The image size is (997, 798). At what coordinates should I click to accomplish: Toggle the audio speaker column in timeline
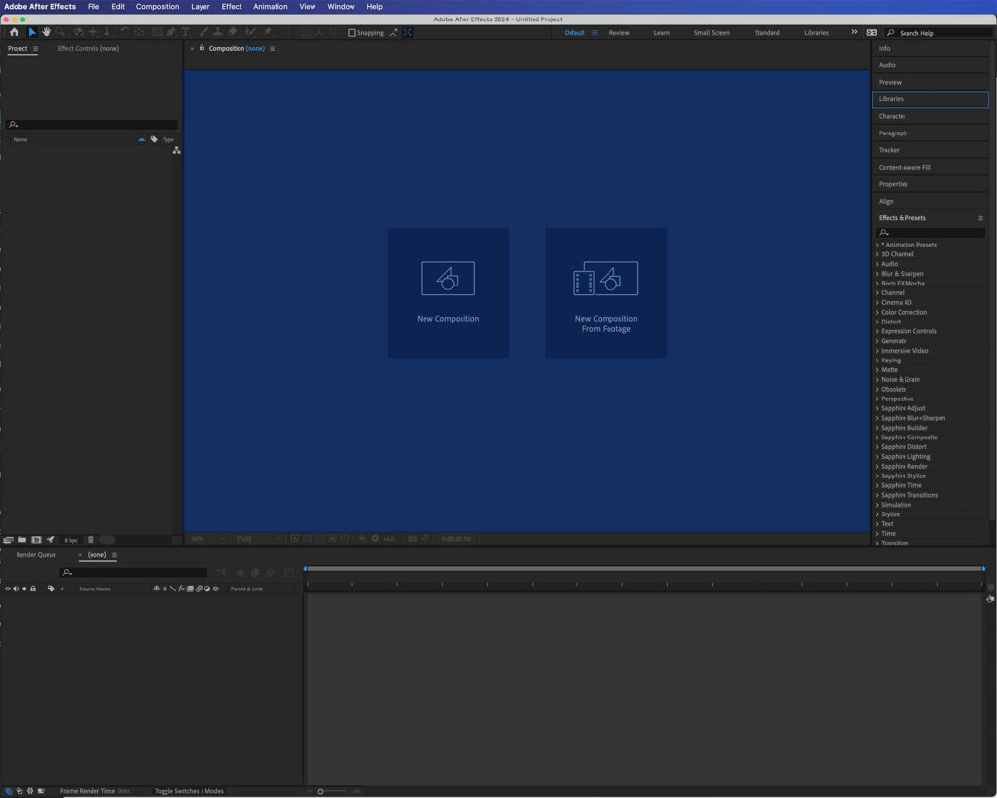[x=16, y=589]
